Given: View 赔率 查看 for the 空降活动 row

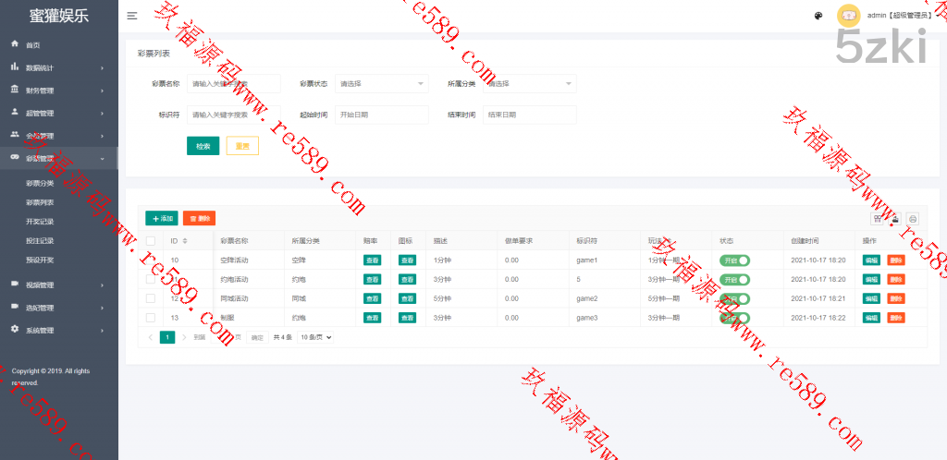Looking at the screenshot, I should [372, 260].
